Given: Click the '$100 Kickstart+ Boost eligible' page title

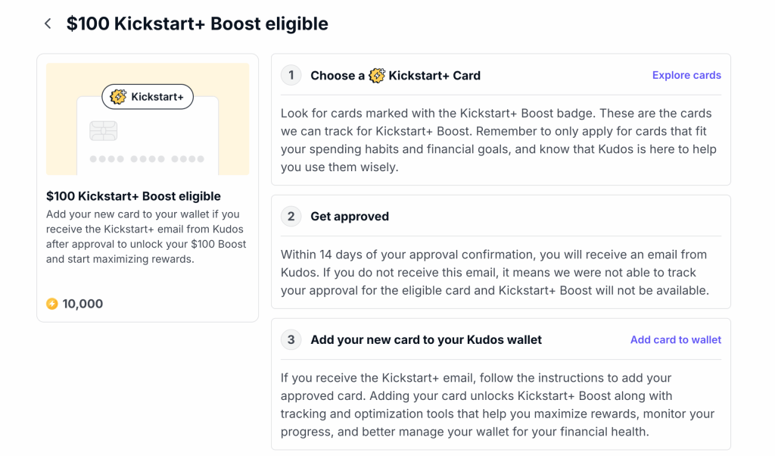Looking at the screenshot, I should [x=197, y=23].
